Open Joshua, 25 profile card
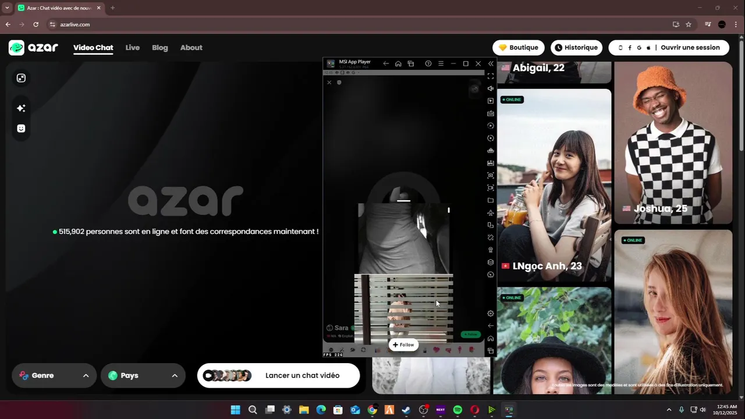 coord(673,143)
